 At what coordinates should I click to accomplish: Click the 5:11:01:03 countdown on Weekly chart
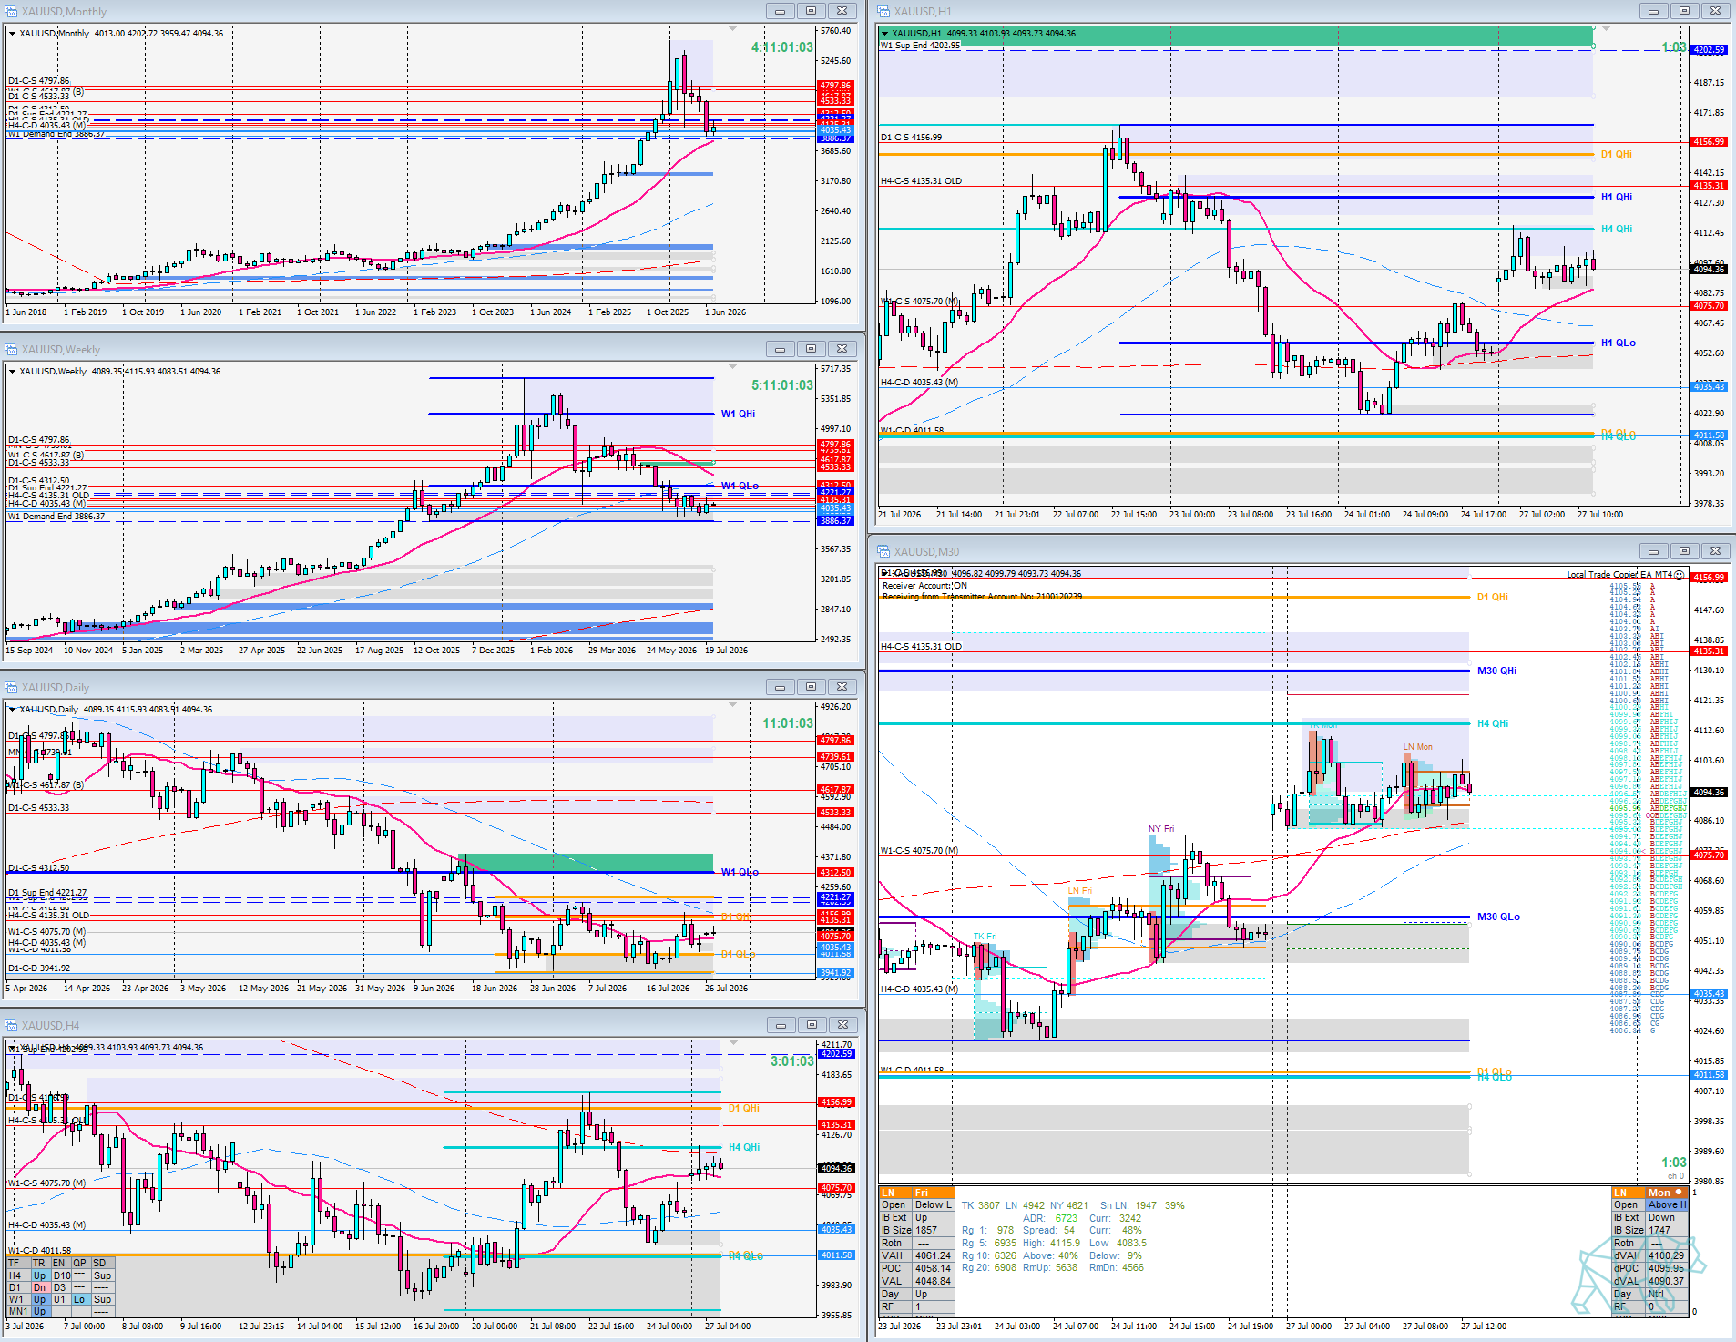pyautogui.click(x=782, y=385)
